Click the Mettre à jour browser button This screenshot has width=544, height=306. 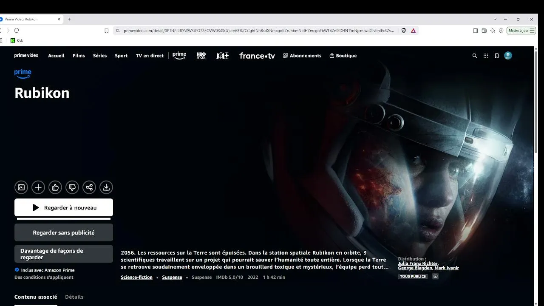pos(521,31)
